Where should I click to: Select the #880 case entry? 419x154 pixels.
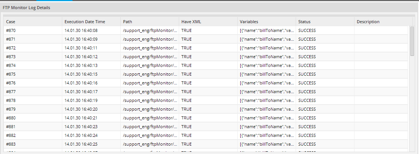33,118
